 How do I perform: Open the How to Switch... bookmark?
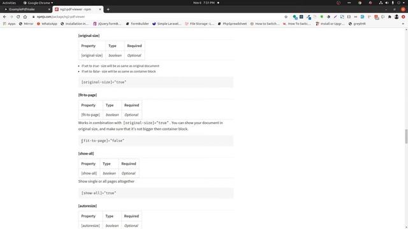point(265,24)
